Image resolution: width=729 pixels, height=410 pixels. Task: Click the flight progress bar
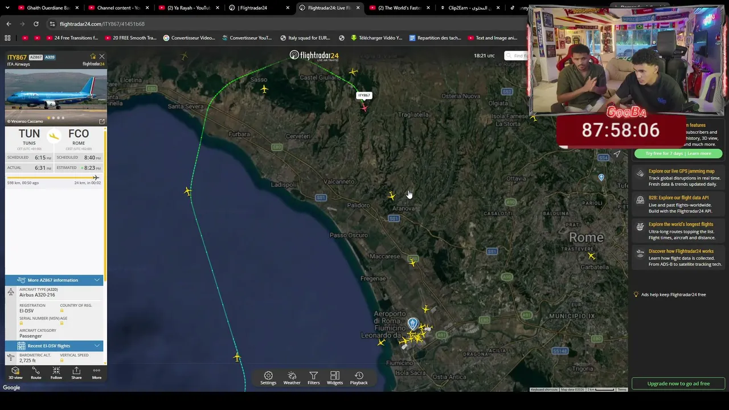[x=54, y=178]
